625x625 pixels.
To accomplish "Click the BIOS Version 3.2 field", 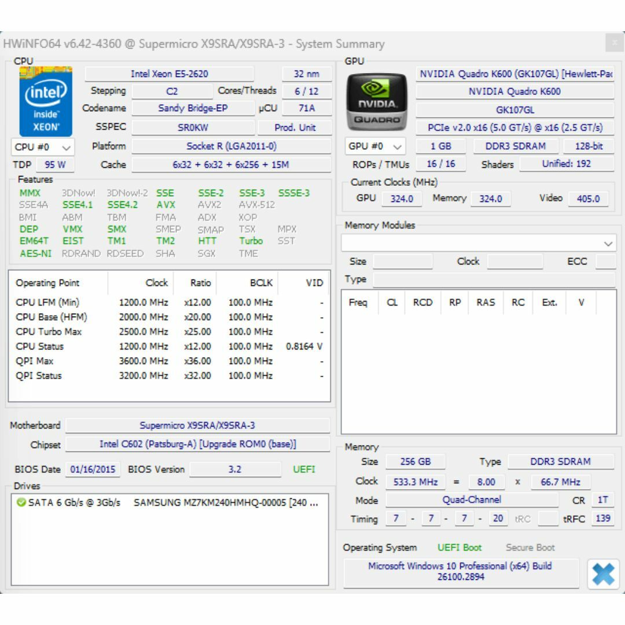I will [x=235, y=469].
